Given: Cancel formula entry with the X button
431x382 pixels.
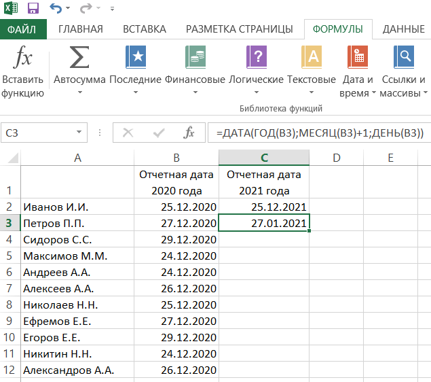Looking at the screenshot, I should tap(128, 133).
